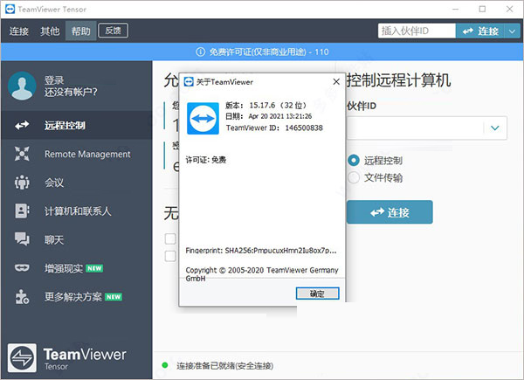Open 计算机和联系人 sidebar item
The width and height of the screenshot is (524, 380).
[x=77, y=211]
